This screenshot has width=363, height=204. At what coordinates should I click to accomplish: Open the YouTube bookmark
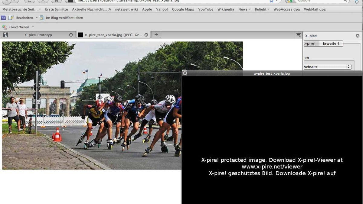point(206,9)
